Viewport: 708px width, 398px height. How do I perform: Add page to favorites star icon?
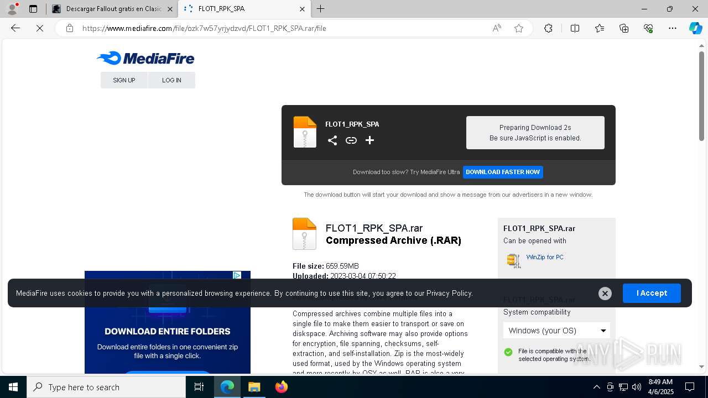519,28
